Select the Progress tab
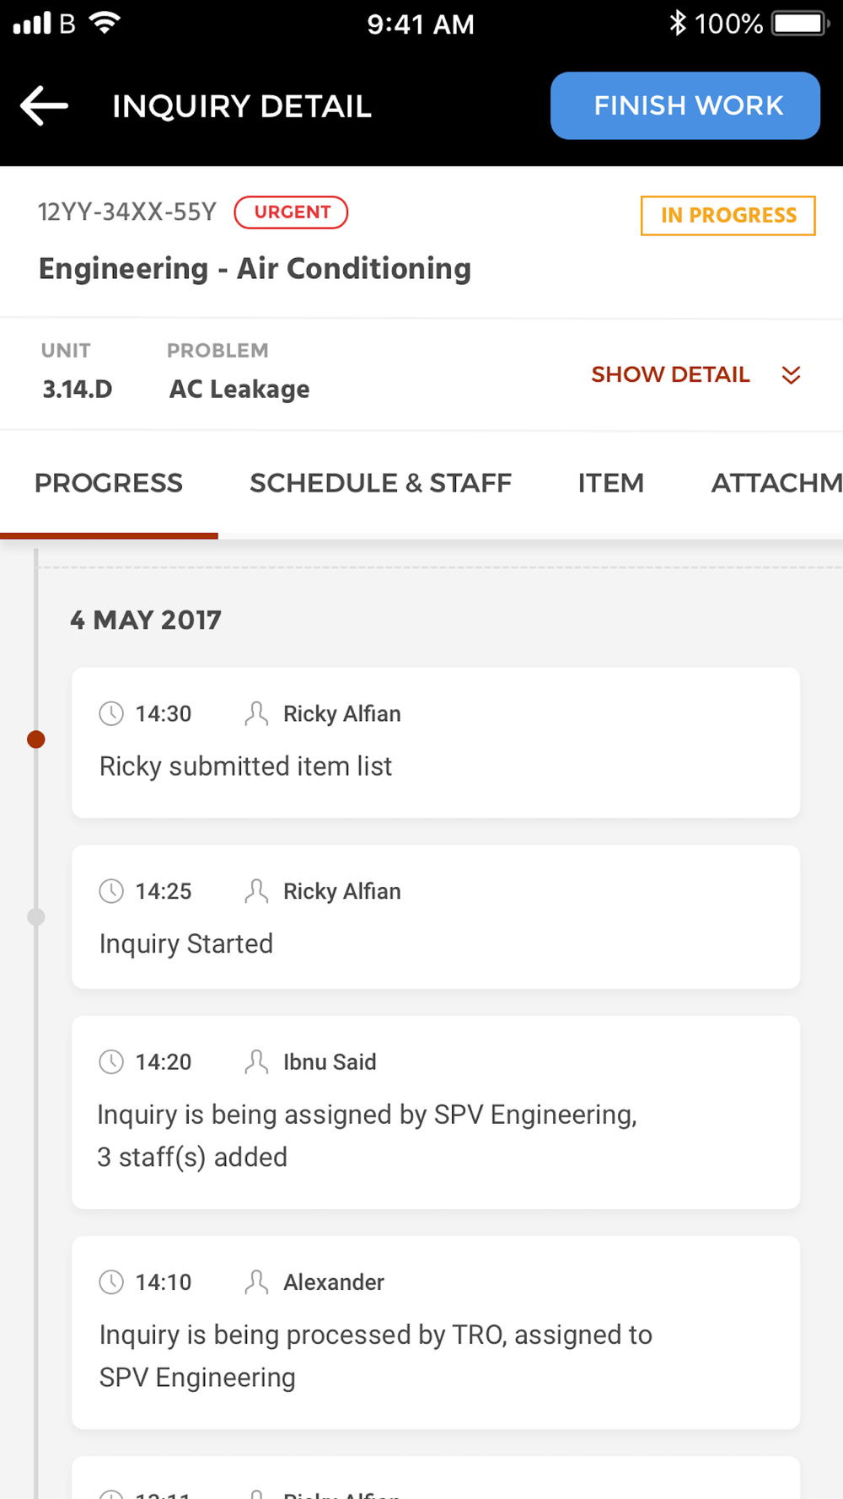The height and width of the screenshot is (1499, 843). 109,483
